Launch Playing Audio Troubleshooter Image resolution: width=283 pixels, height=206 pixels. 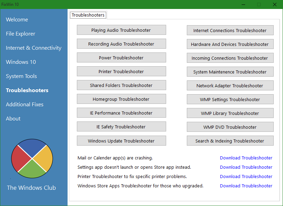click(x=121, y=30)
